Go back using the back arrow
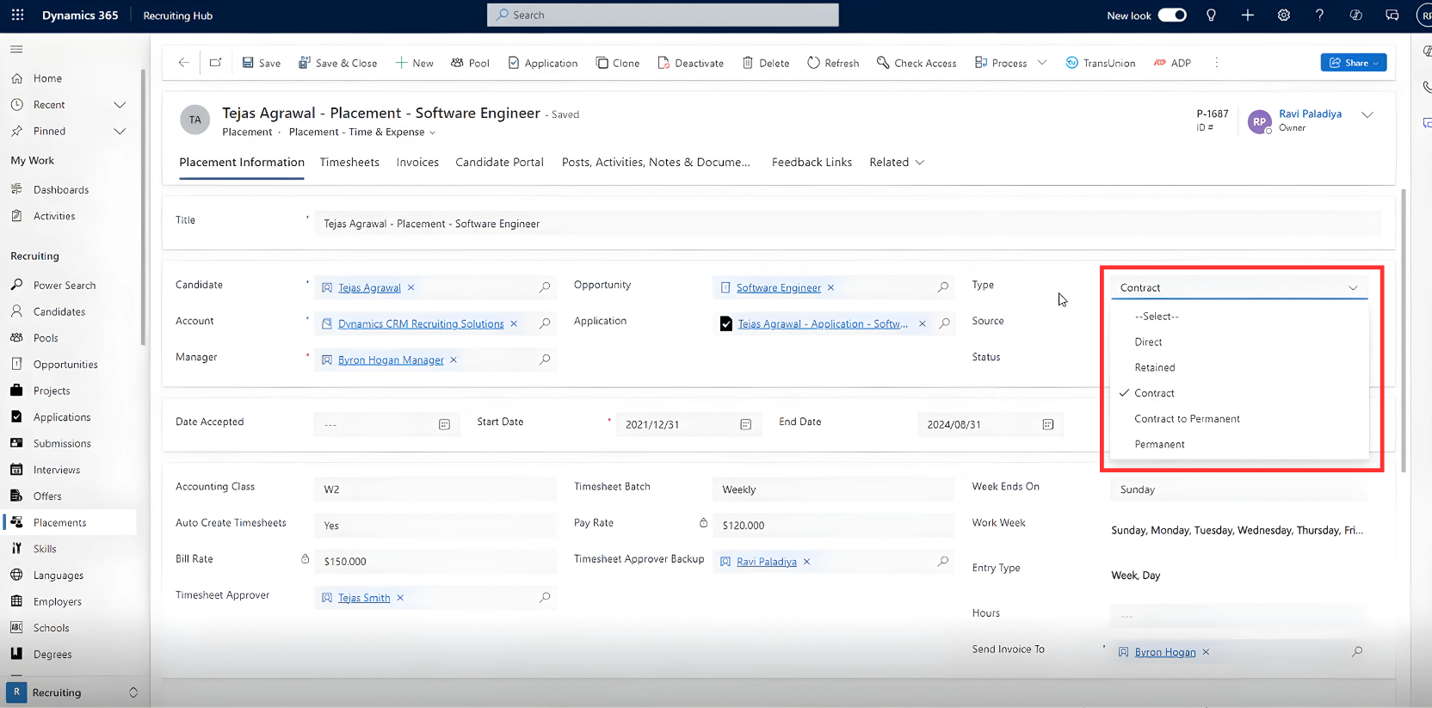This screenshot has height=708, width=1432. [183, 63]
